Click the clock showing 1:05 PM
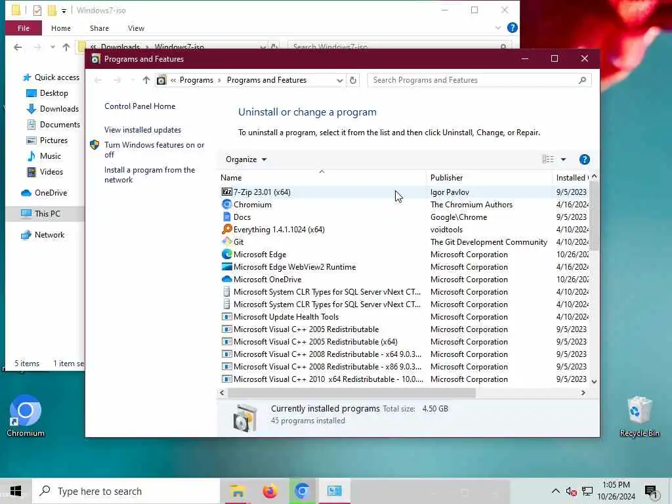Image resolution: width=672 pixels, height=504 pixels. tap(616, 485)
